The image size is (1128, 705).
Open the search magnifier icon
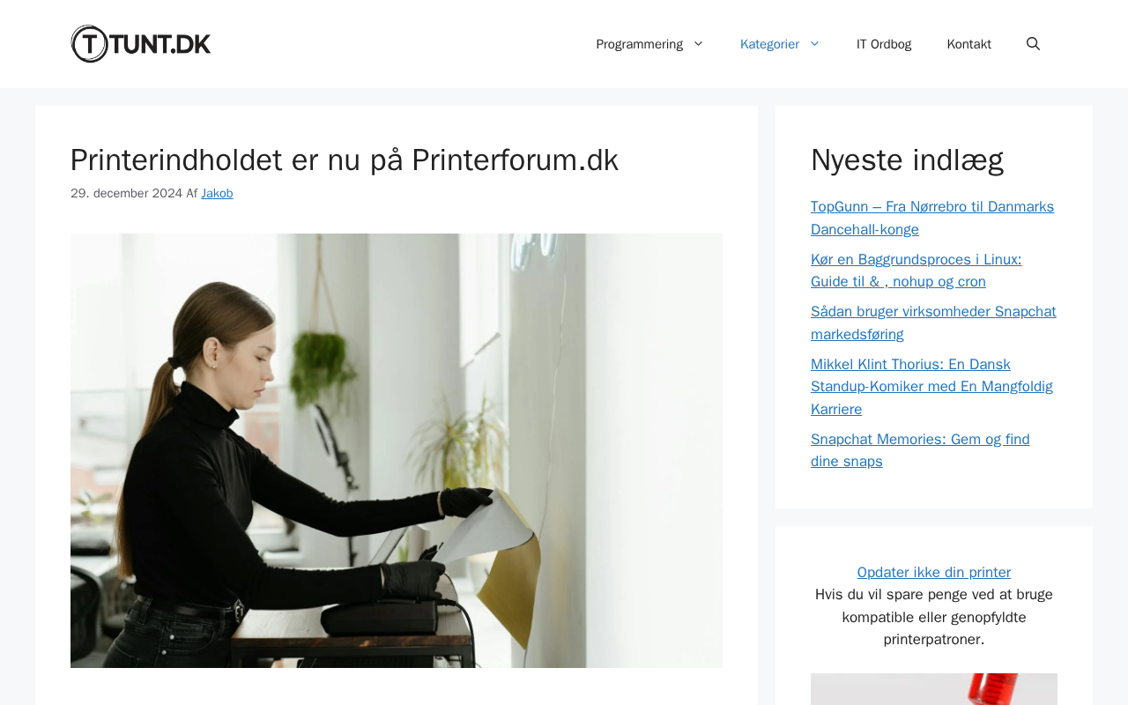[1033, 44]
